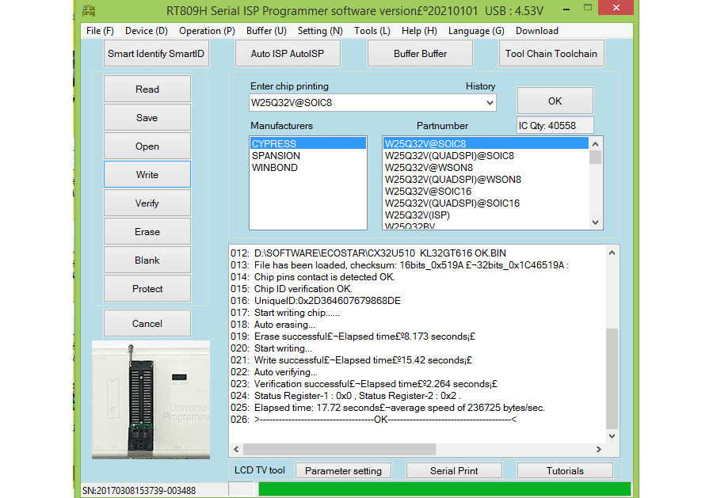Expand the chip printing history dropdown
Image resolution: width=713 pixels, height=498 pixels.
point(489,102)
